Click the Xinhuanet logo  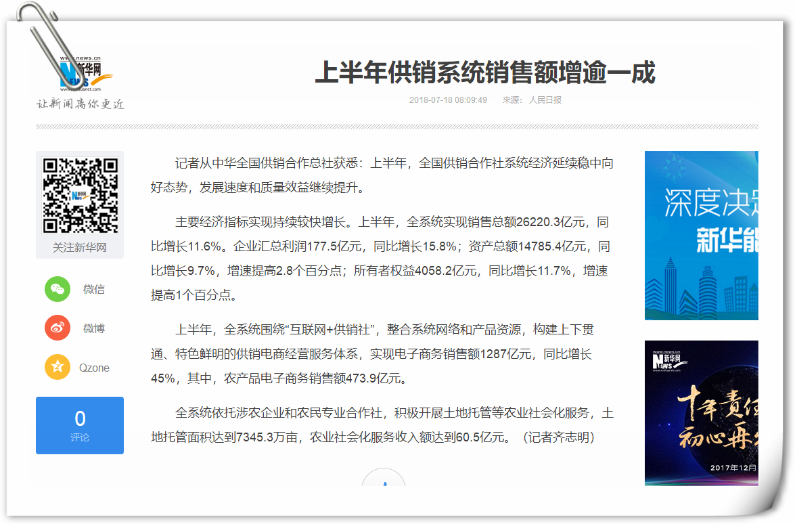[85, 74]
